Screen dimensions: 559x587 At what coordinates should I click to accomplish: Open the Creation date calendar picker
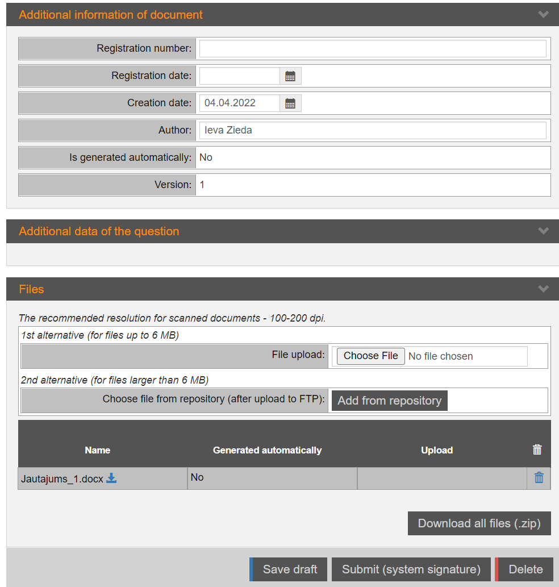tap(290, 103)
